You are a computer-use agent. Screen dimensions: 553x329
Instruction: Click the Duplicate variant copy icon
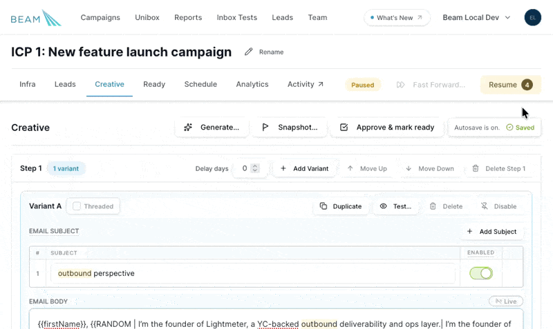coord(324,206)
